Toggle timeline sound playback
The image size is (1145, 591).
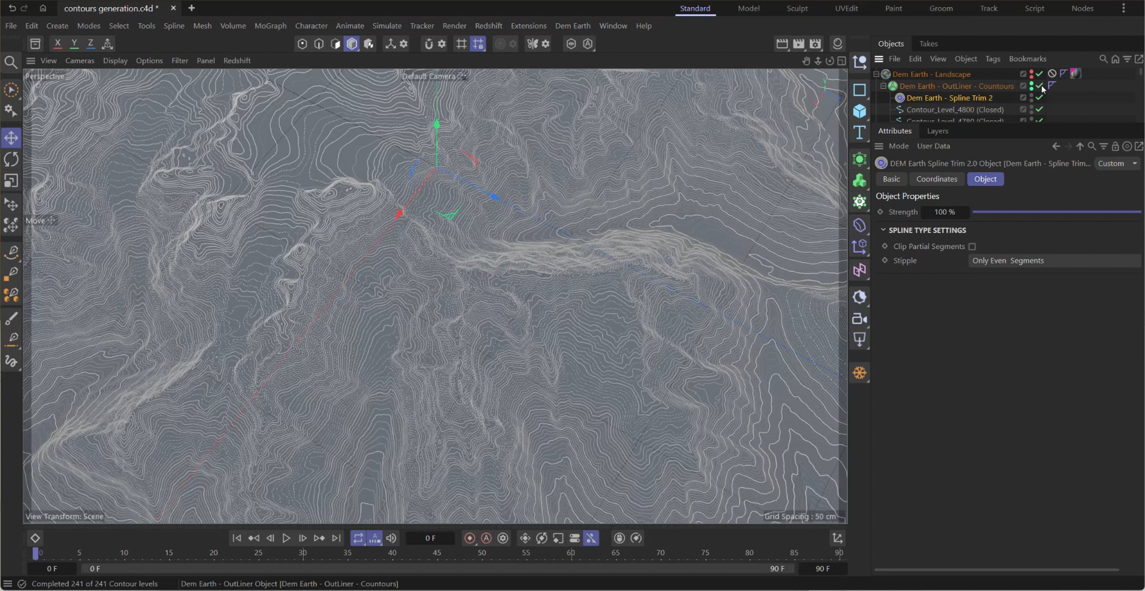(391, 538)
